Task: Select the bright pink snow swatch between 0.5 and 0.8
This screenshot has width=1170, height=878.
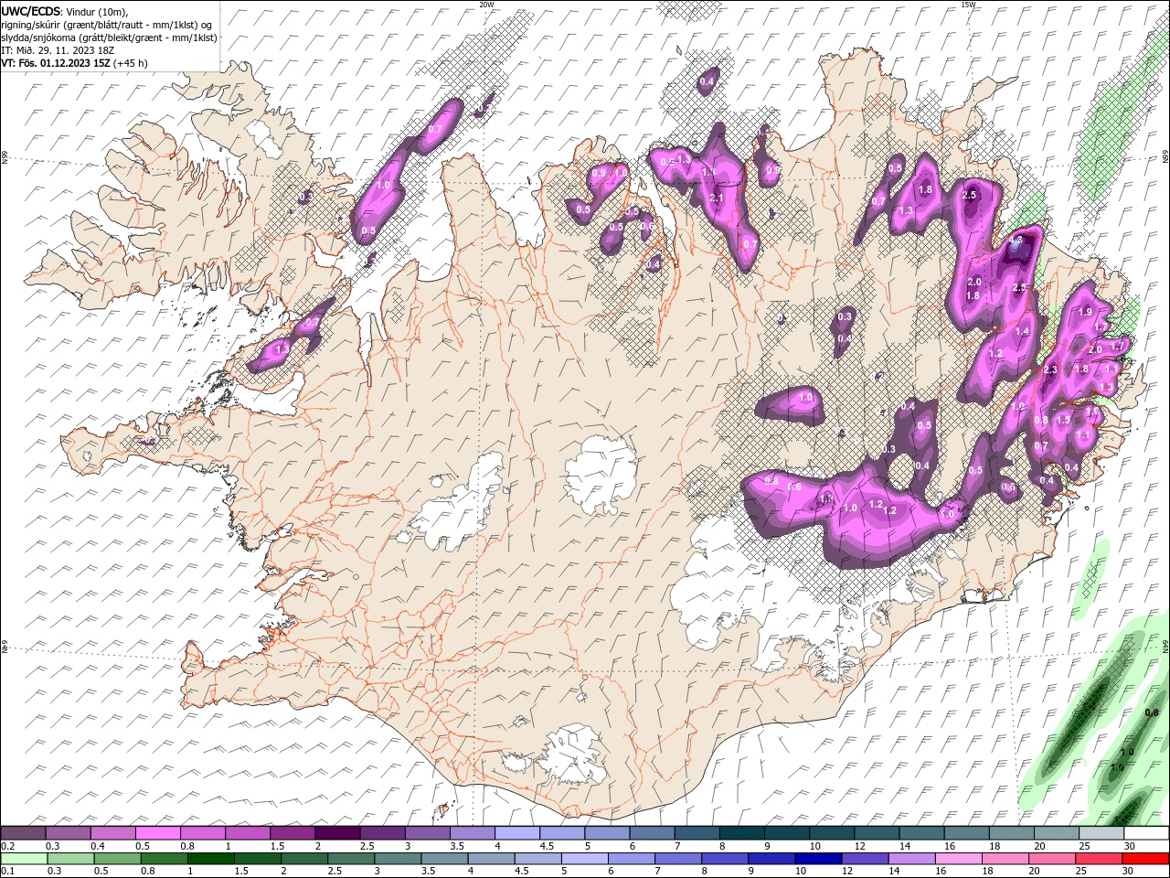Action: (x=158, y=833)
